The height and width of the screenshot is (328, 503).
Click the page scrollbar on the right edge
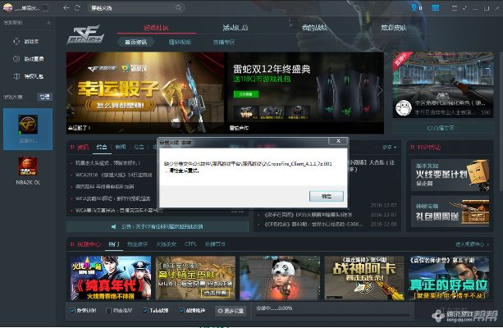pos(501,122)
